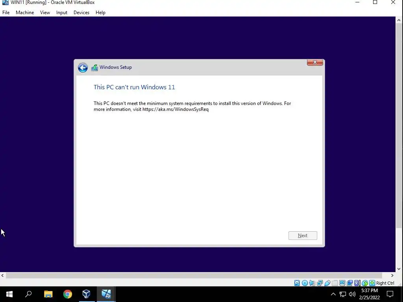Open the Input menu
This screenshot has height=302, width=403.
pos(62,13)
